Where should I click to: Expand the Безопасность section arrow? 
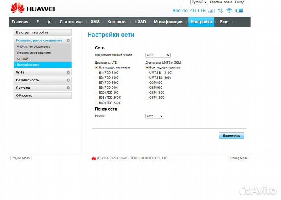tap(68, 80)
